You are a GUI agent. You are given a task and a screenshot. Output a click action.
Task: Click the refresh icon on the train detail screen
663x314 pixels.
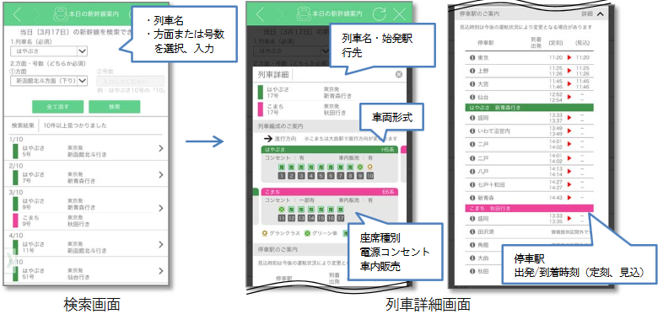pos(380,14)
